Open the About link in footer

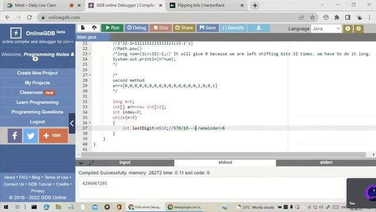9,177
